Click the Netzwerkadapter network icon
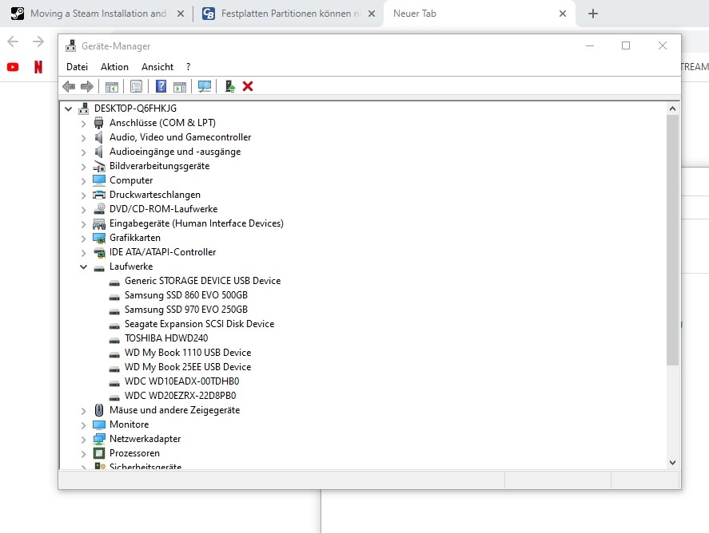 (x=99, y=439)
